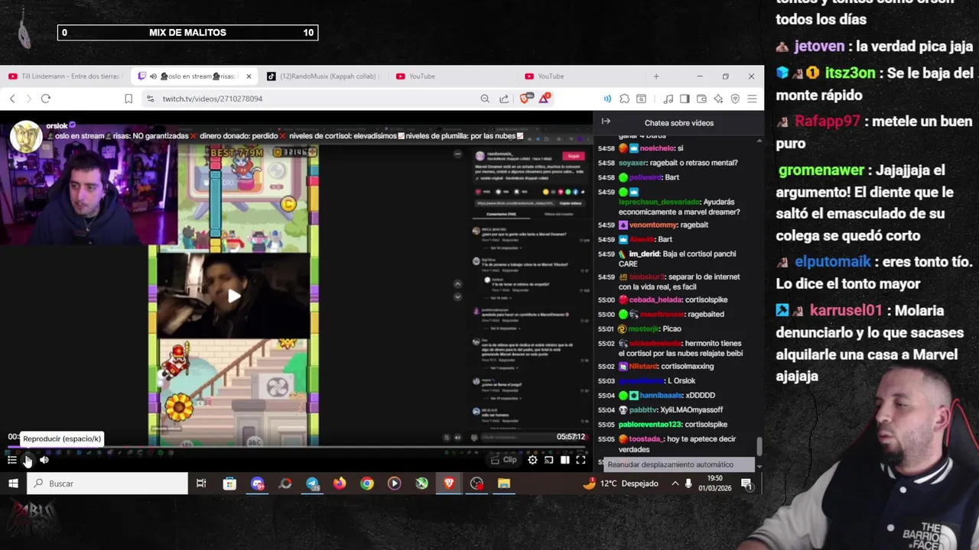Click username pabbttv in chat
This screenshot has width=979, height=550.
point(643,410)
